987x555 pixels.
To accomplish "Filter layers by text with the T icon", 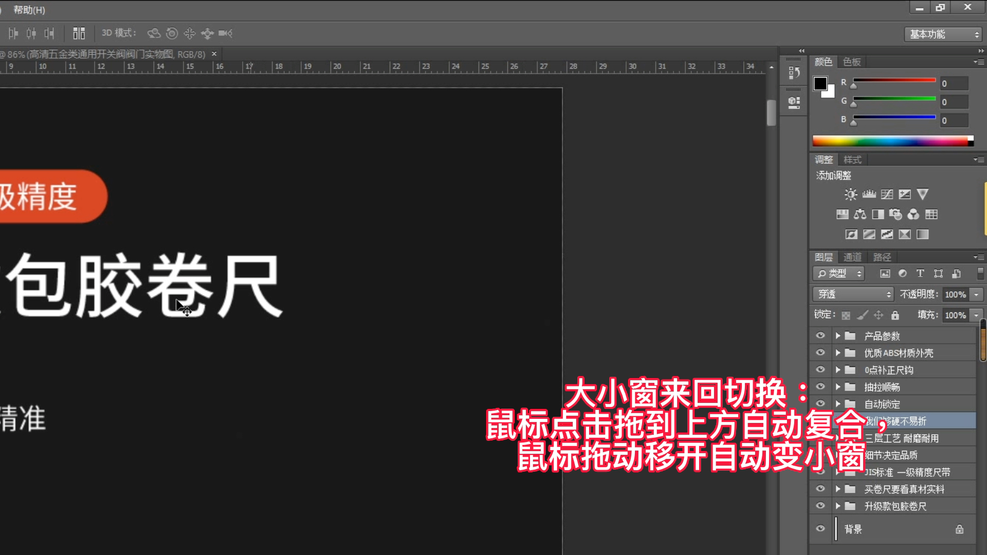I will click(920, 273).
